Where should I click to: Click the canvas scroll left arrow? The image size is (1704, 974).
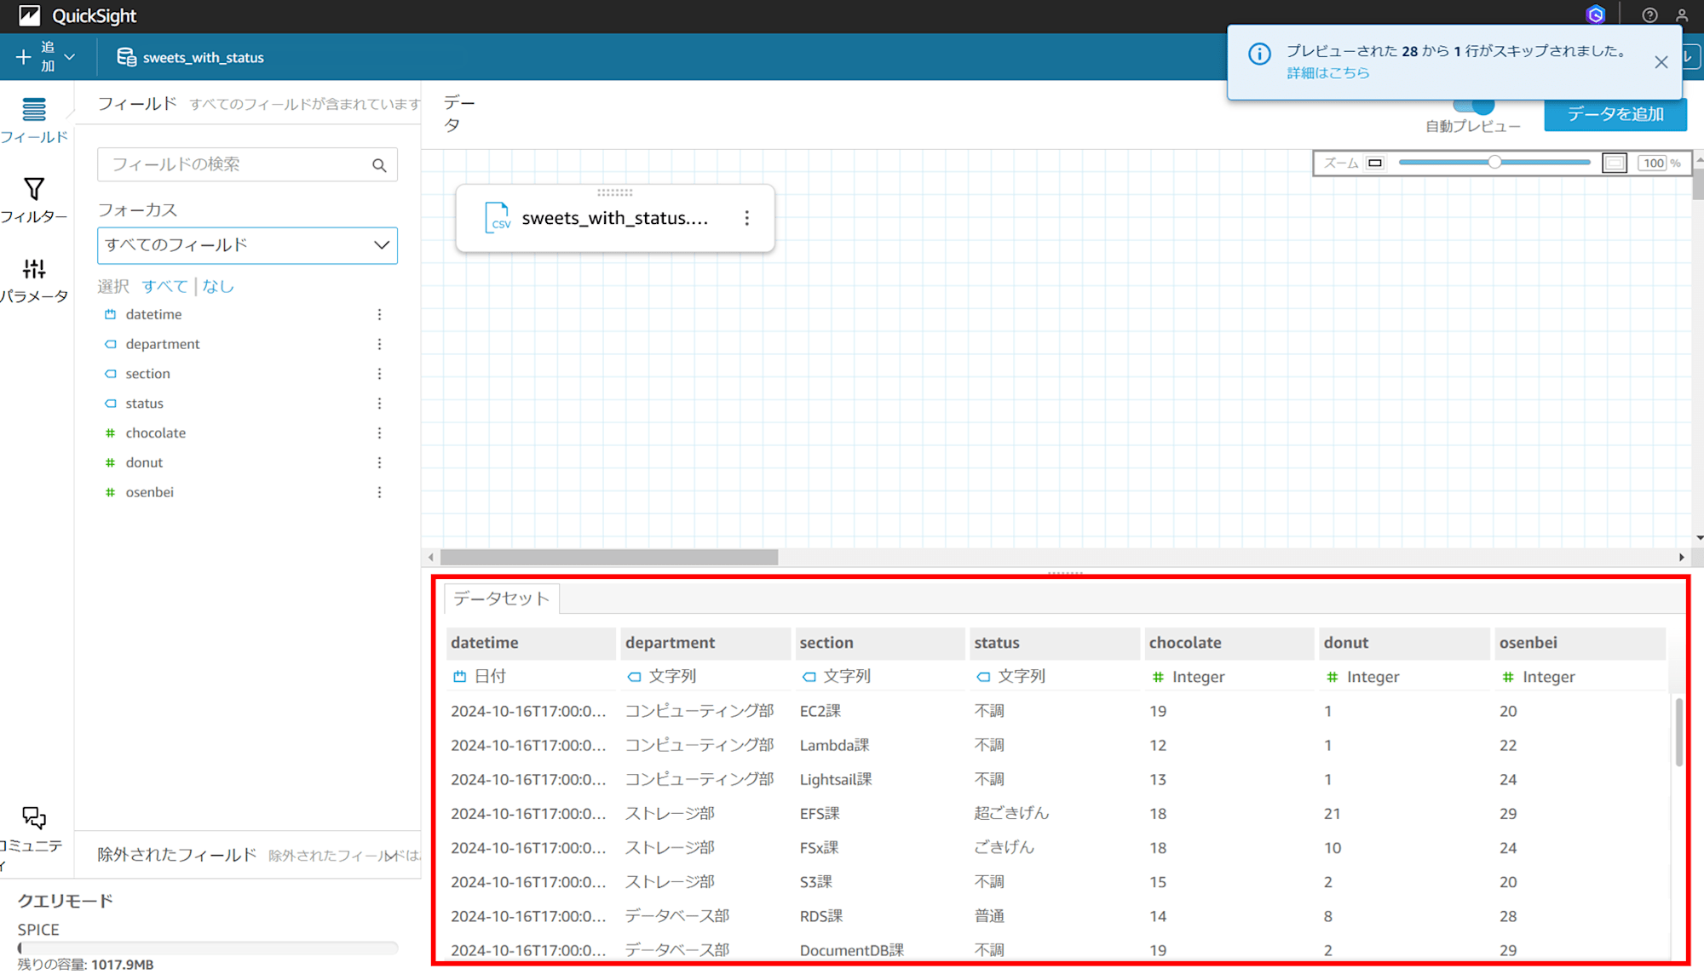click(431, 557)
